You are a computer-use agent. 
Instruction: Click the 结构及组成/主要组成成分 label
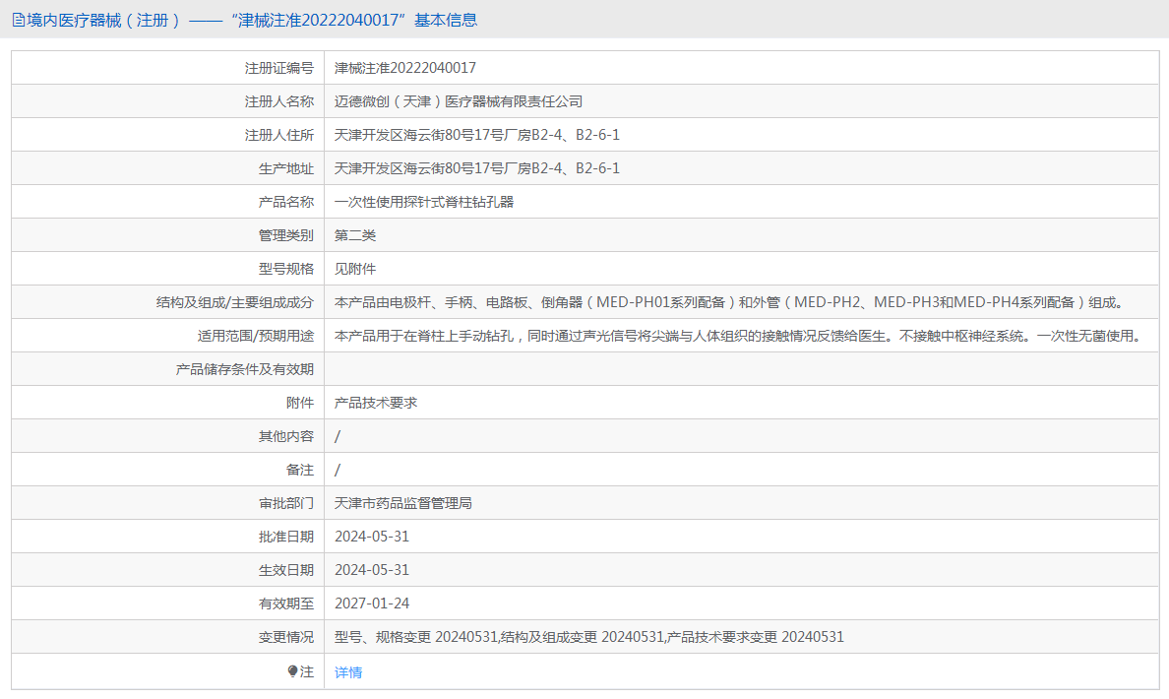click(x=235, y=302)
